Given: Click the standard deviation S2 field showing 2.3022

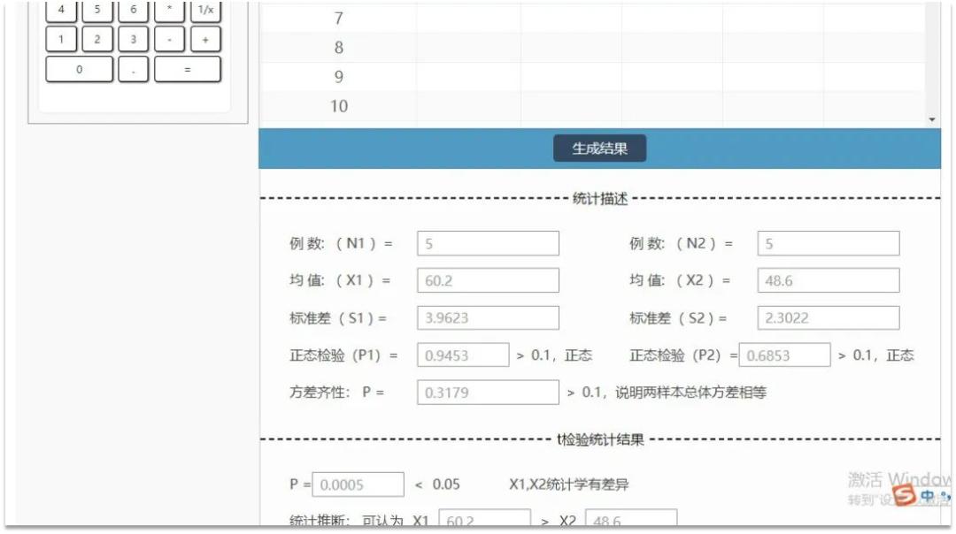Looking at the screenshot, I should click(829, 317).
